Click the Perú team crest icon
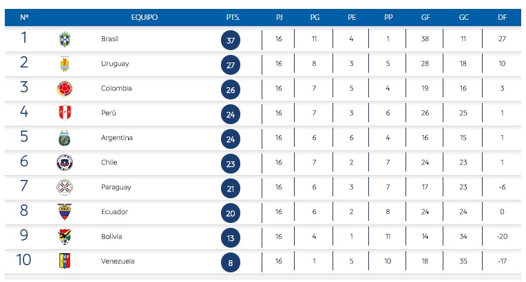Viewport: 526px width, 282px height. (x=65, y=113)
